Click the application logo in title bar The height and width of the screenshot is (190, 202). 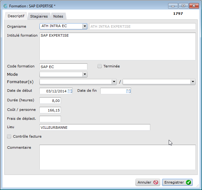6,6
